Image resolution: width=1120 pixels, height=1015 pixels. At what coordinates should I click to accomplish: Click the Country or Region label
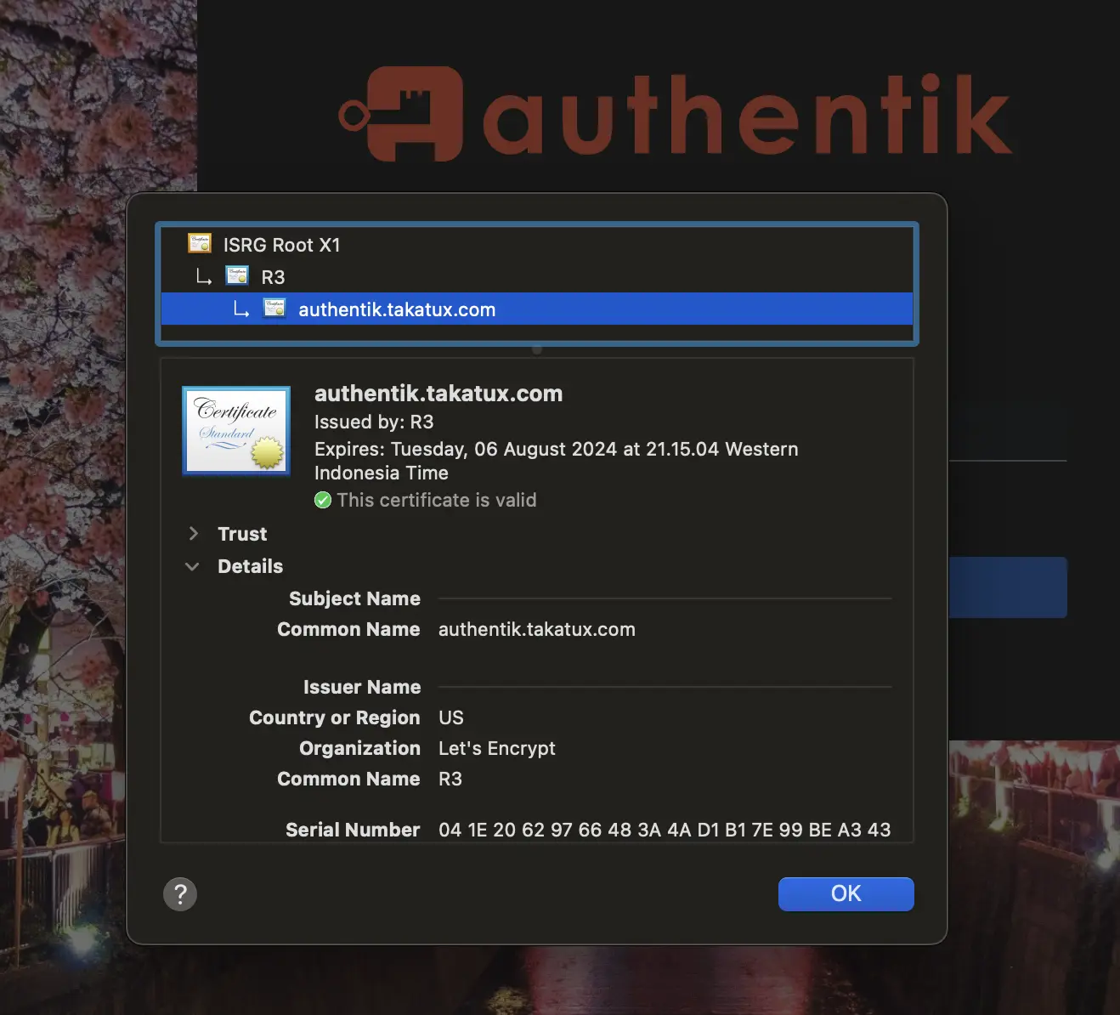point(335,718)
